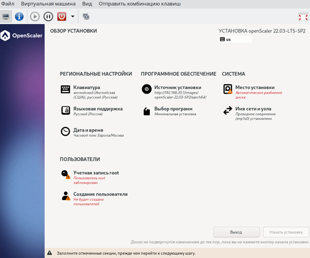
Task: Click the Начать установку button
Action: click(286, 232)
